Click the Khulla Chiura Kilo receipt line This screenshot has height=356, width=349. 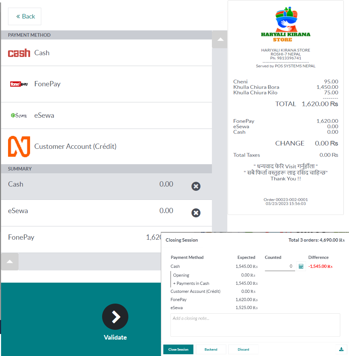pyautogui.click(x=286, y=93)
